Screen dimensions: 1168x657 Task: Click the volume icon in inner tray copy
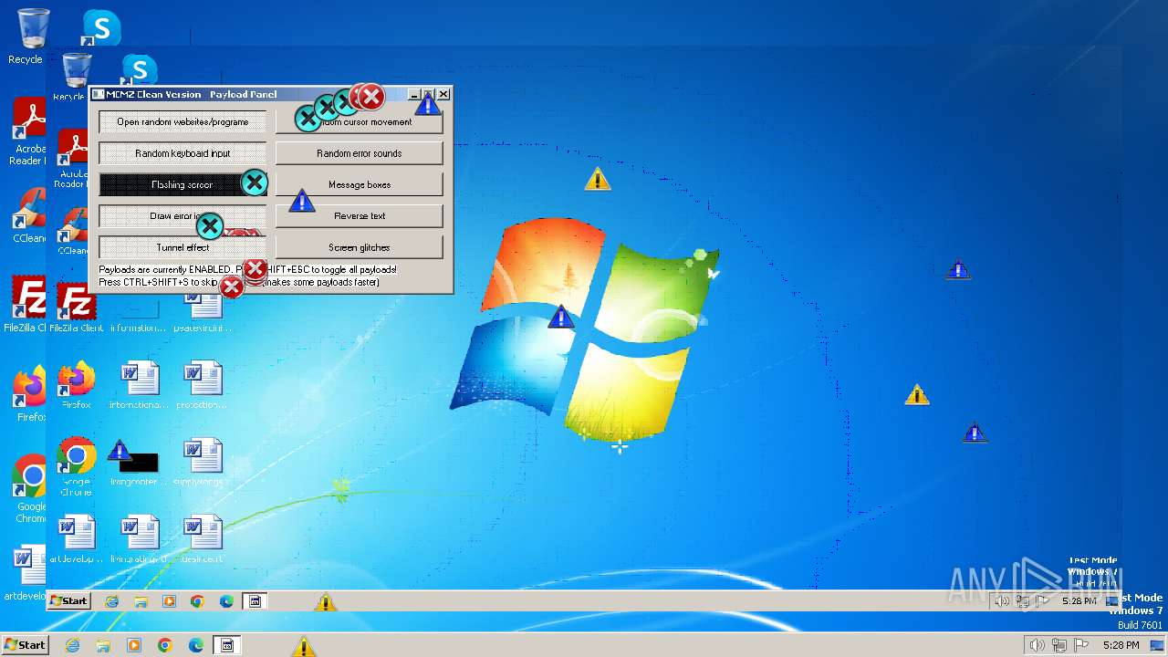[x=1002, y=600]
